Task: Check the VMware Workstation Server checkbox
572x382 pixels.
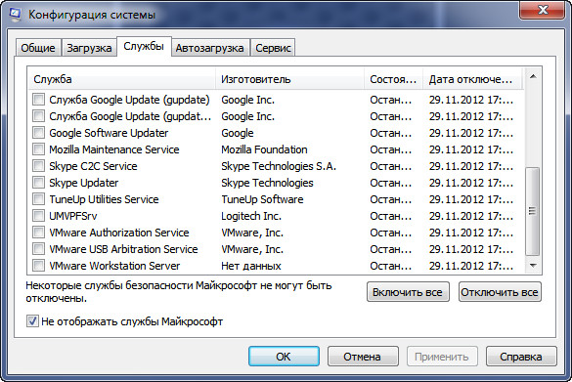Action: tap(38, 266)
